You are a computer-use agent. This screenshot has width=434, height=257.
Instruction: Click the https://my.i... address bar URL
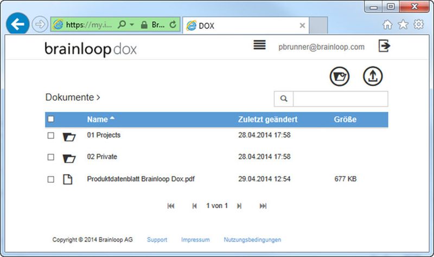point(89,25)
